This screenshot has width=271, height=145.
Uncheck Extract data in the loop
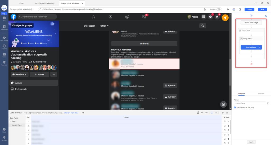pyautogui.click(x=235, y=108)
